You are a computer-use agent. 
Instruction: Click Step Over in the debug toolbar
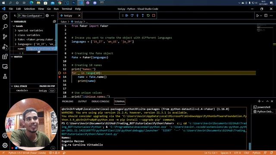click(x=132, y=15)
